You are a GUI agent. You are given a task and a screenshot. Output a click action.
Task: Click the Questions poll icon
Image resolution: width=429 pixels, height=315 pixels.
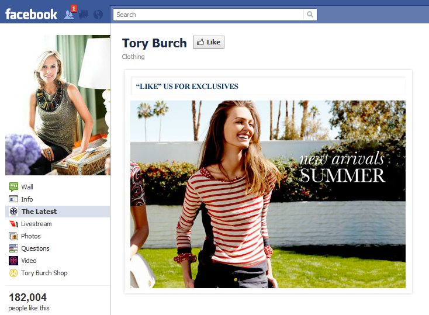pos(13,248)
